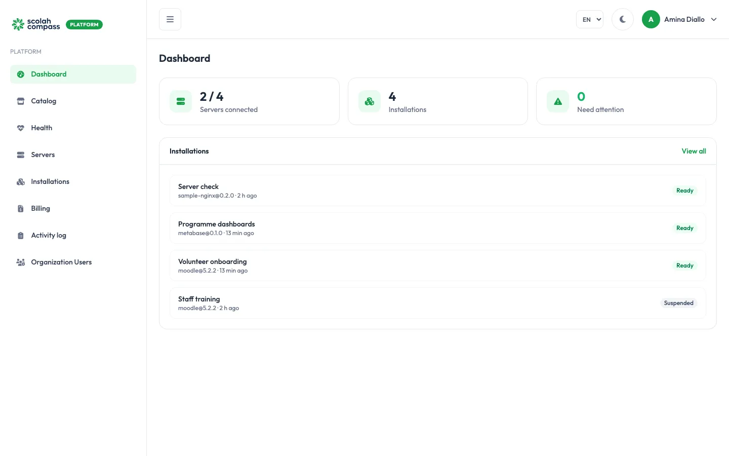The height and width of the screenshot is (456, 729).
Task: Open the Programme dashboards installation
Action: pyautogui.click(x=437, y=228)
